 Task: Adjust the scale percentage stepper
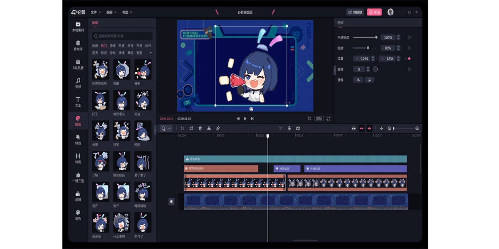(x=398, y=48)
